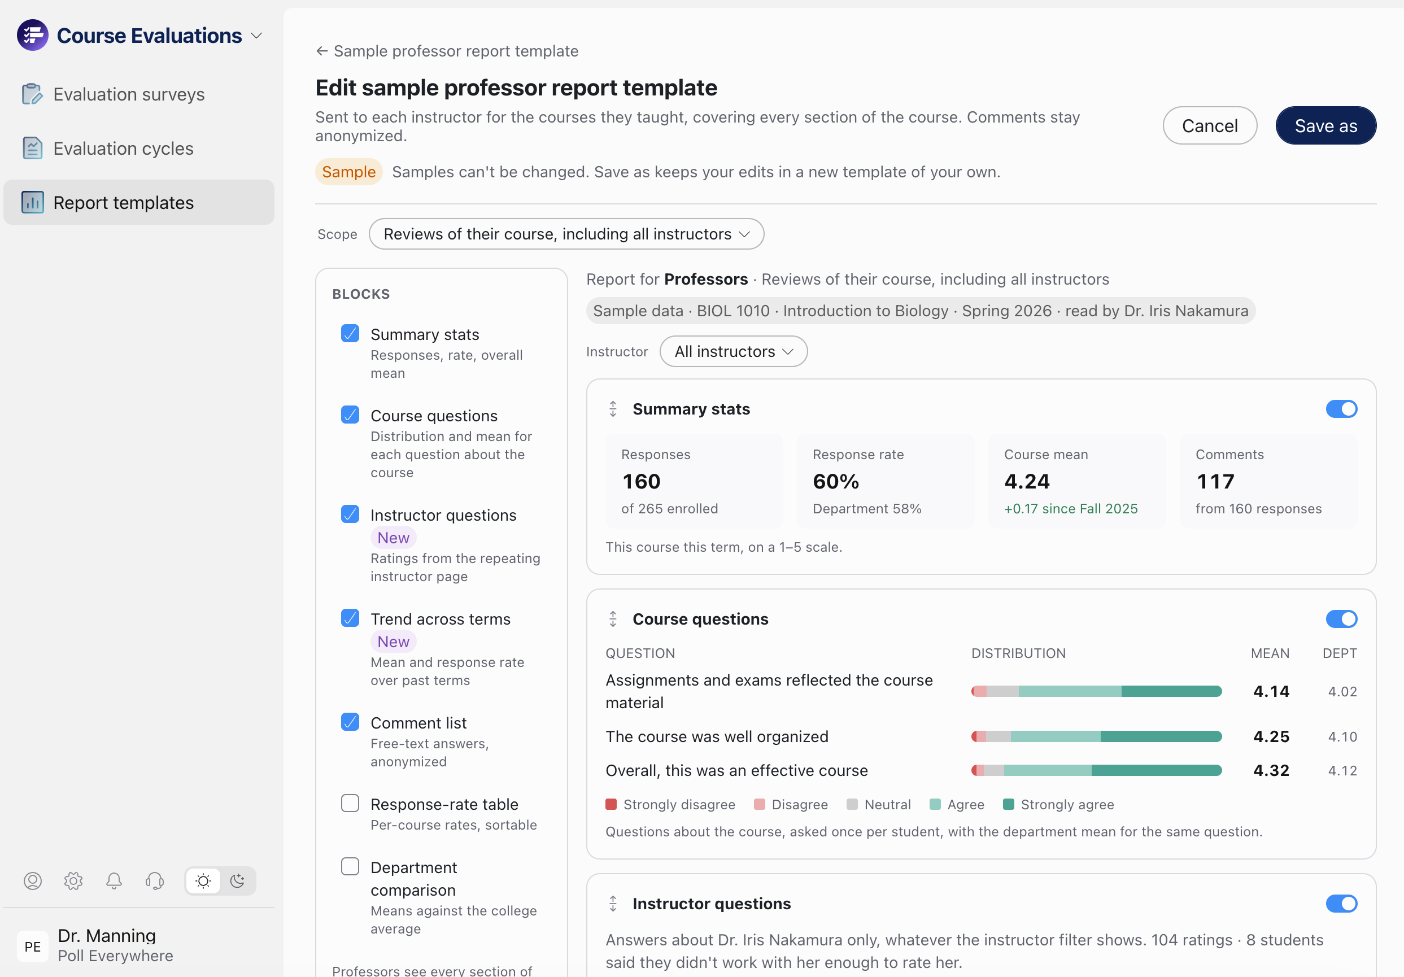Image resolution: width=1404 pixels, height=977 pixels.
Task: Click the Course Evaluations logo icon
Action: click(32, 36)
